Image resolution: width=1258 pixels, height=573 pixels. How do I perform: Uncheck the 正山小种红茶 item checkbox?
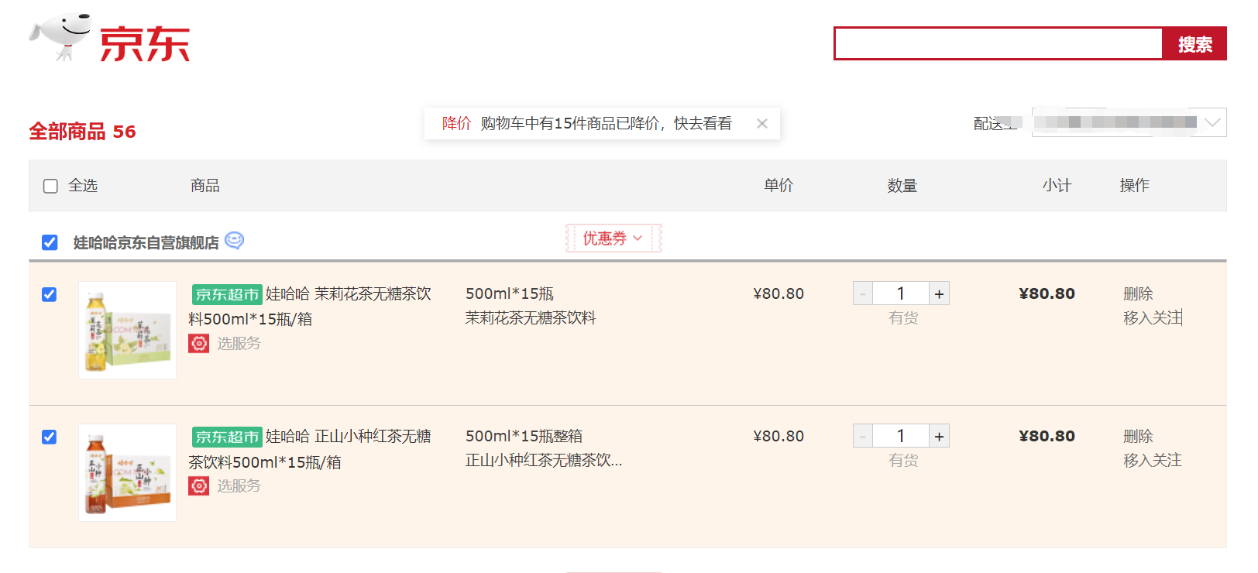tap(49, 437)
